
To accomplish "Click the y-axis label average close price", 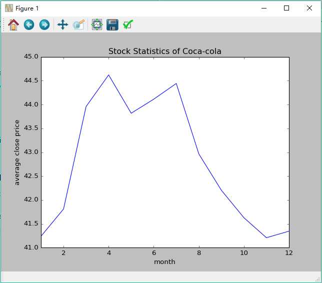I will coord(17,152).
